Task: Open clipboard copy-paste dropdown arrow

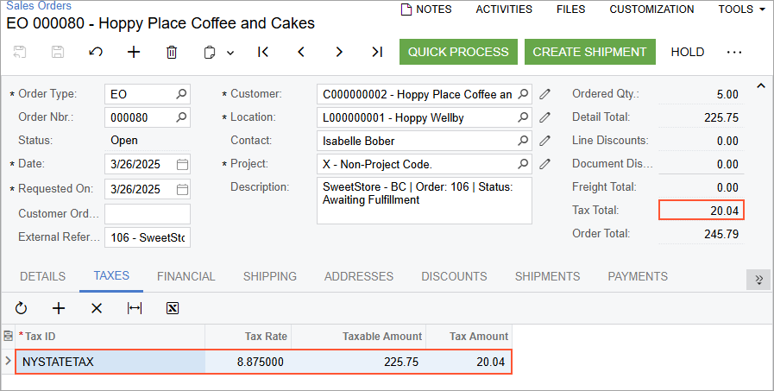Action: (230, 53)
